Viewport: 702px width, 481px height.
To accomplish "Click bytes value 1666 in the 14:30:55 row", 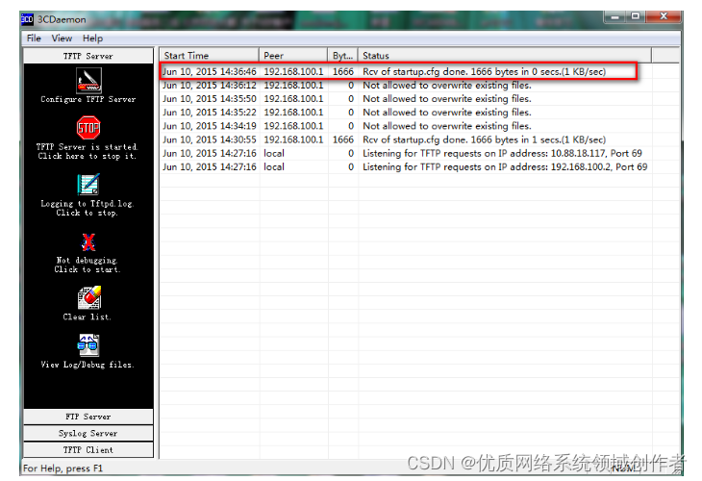I will click(343, 139).
